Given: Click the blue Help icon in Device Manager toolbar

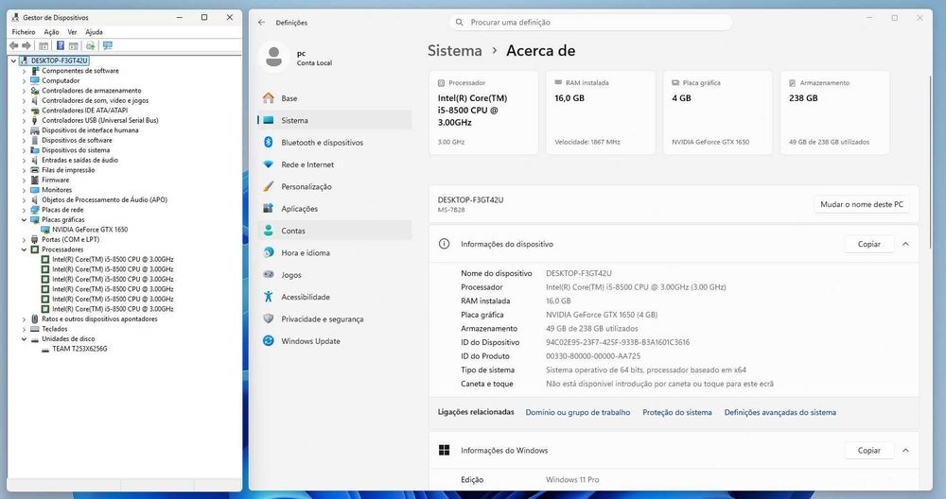Looking at the screenshot, I should pos(61,45).
